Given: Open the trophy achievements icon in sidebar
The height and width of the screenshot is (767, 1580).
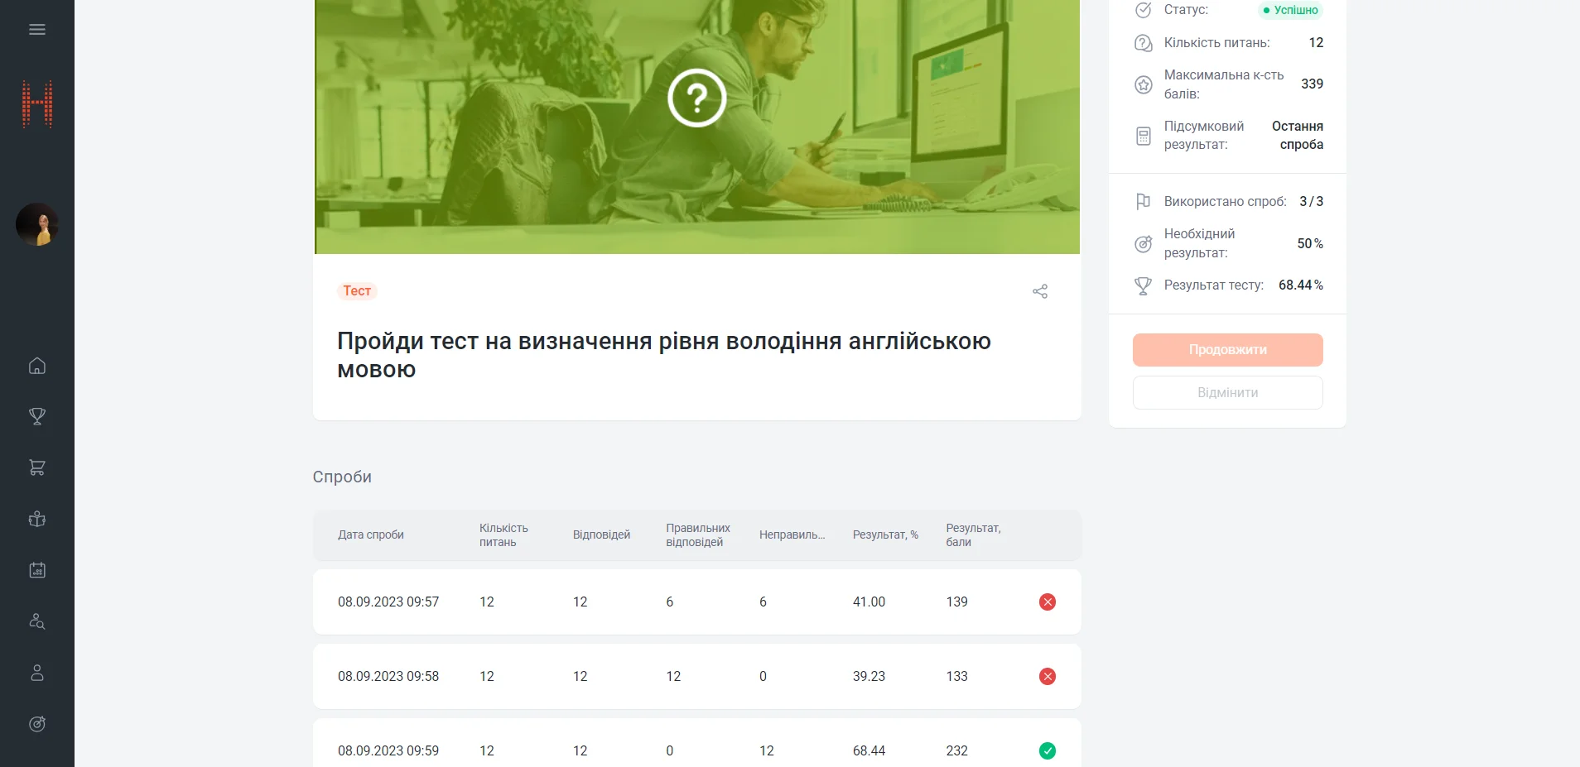Looking at the screenshot, I should (x=37, y=416).
